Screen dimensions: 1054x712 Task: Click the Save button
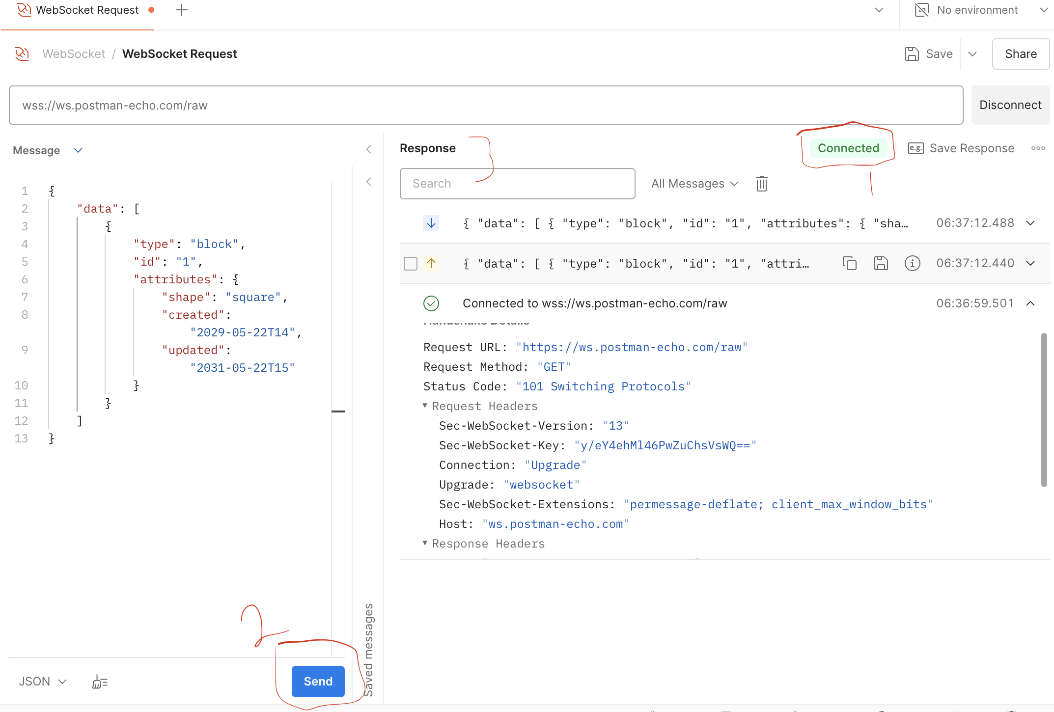pos(929,54)
